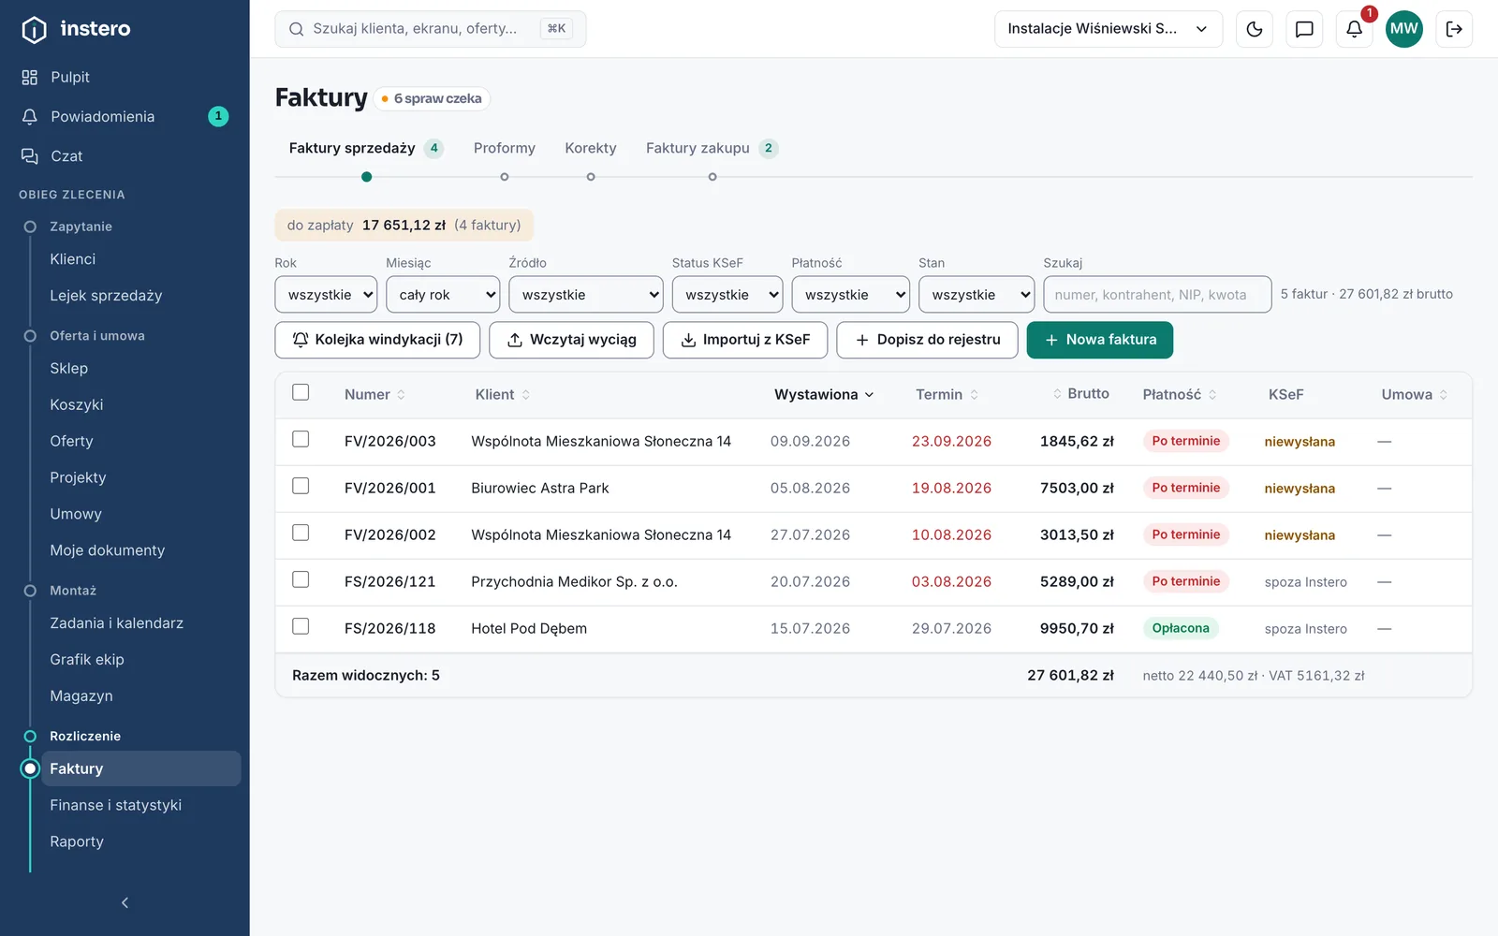The height and width of the screenshot is (936, 1498).
Task: Click search magnifier icon
Action: (296, 29)
